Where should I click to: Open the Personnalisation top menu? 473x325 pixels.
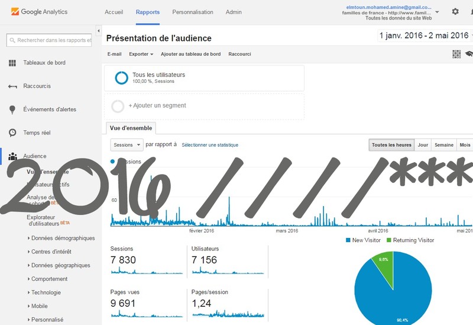coord(192,12)
